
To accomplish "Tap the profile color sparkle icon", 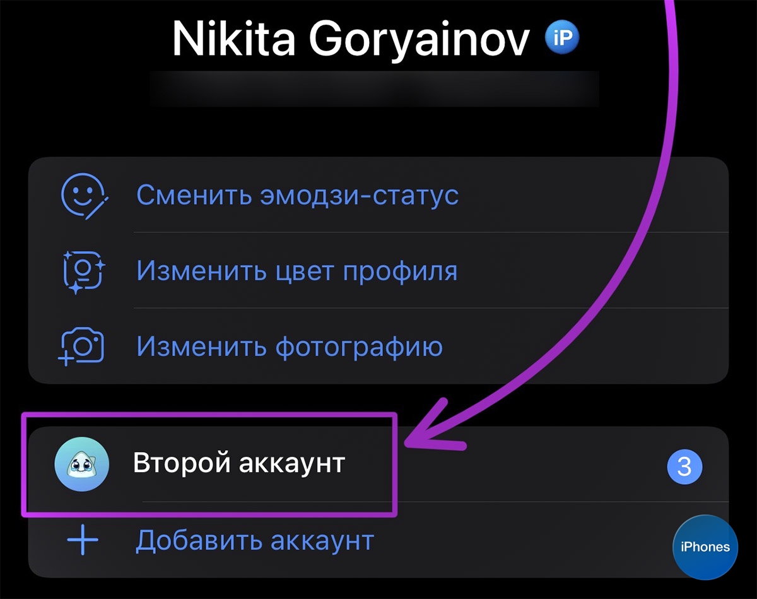I will [x=84, y=271].
